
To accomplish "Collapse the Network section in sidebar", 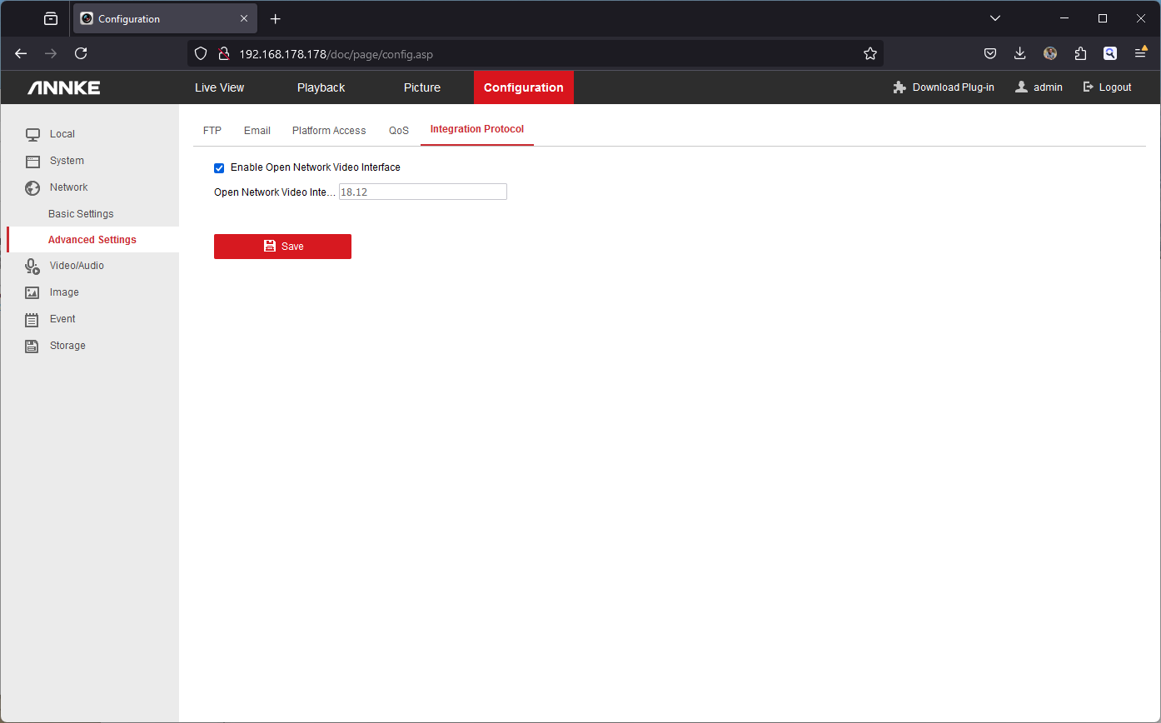I will pyautogui.click(x=68, y=187).
